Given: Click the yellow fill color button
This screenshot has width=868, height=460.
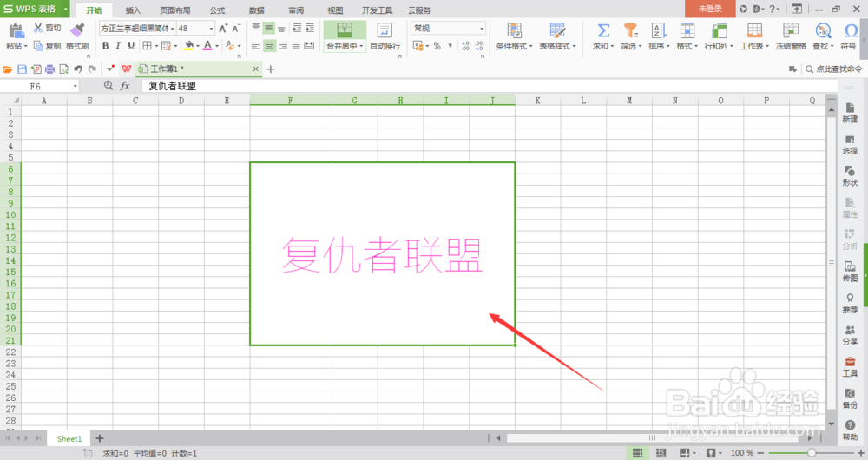Looking at the screenshot, I should tap(188, 46).
